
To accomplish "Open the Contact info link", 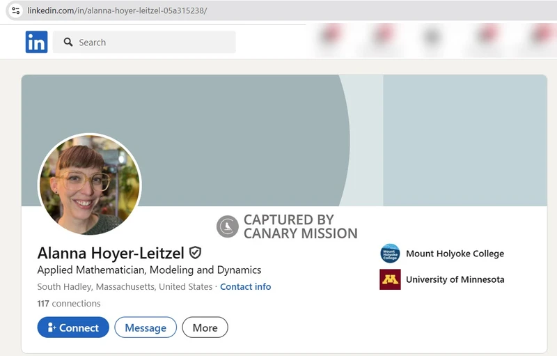I will click(x=245, y=286).
